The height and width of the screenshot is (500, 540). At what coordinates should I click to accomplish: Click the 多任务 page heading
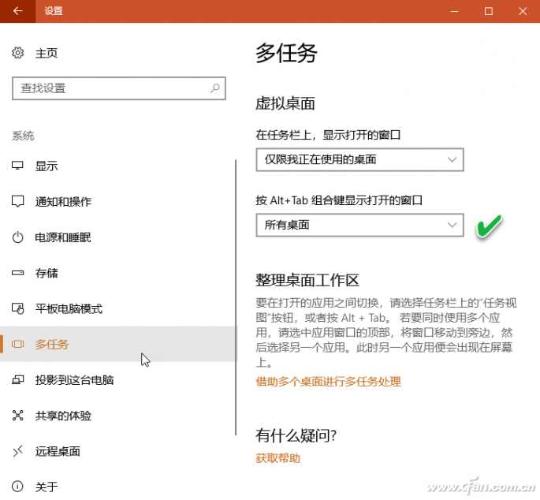point(286,53)
